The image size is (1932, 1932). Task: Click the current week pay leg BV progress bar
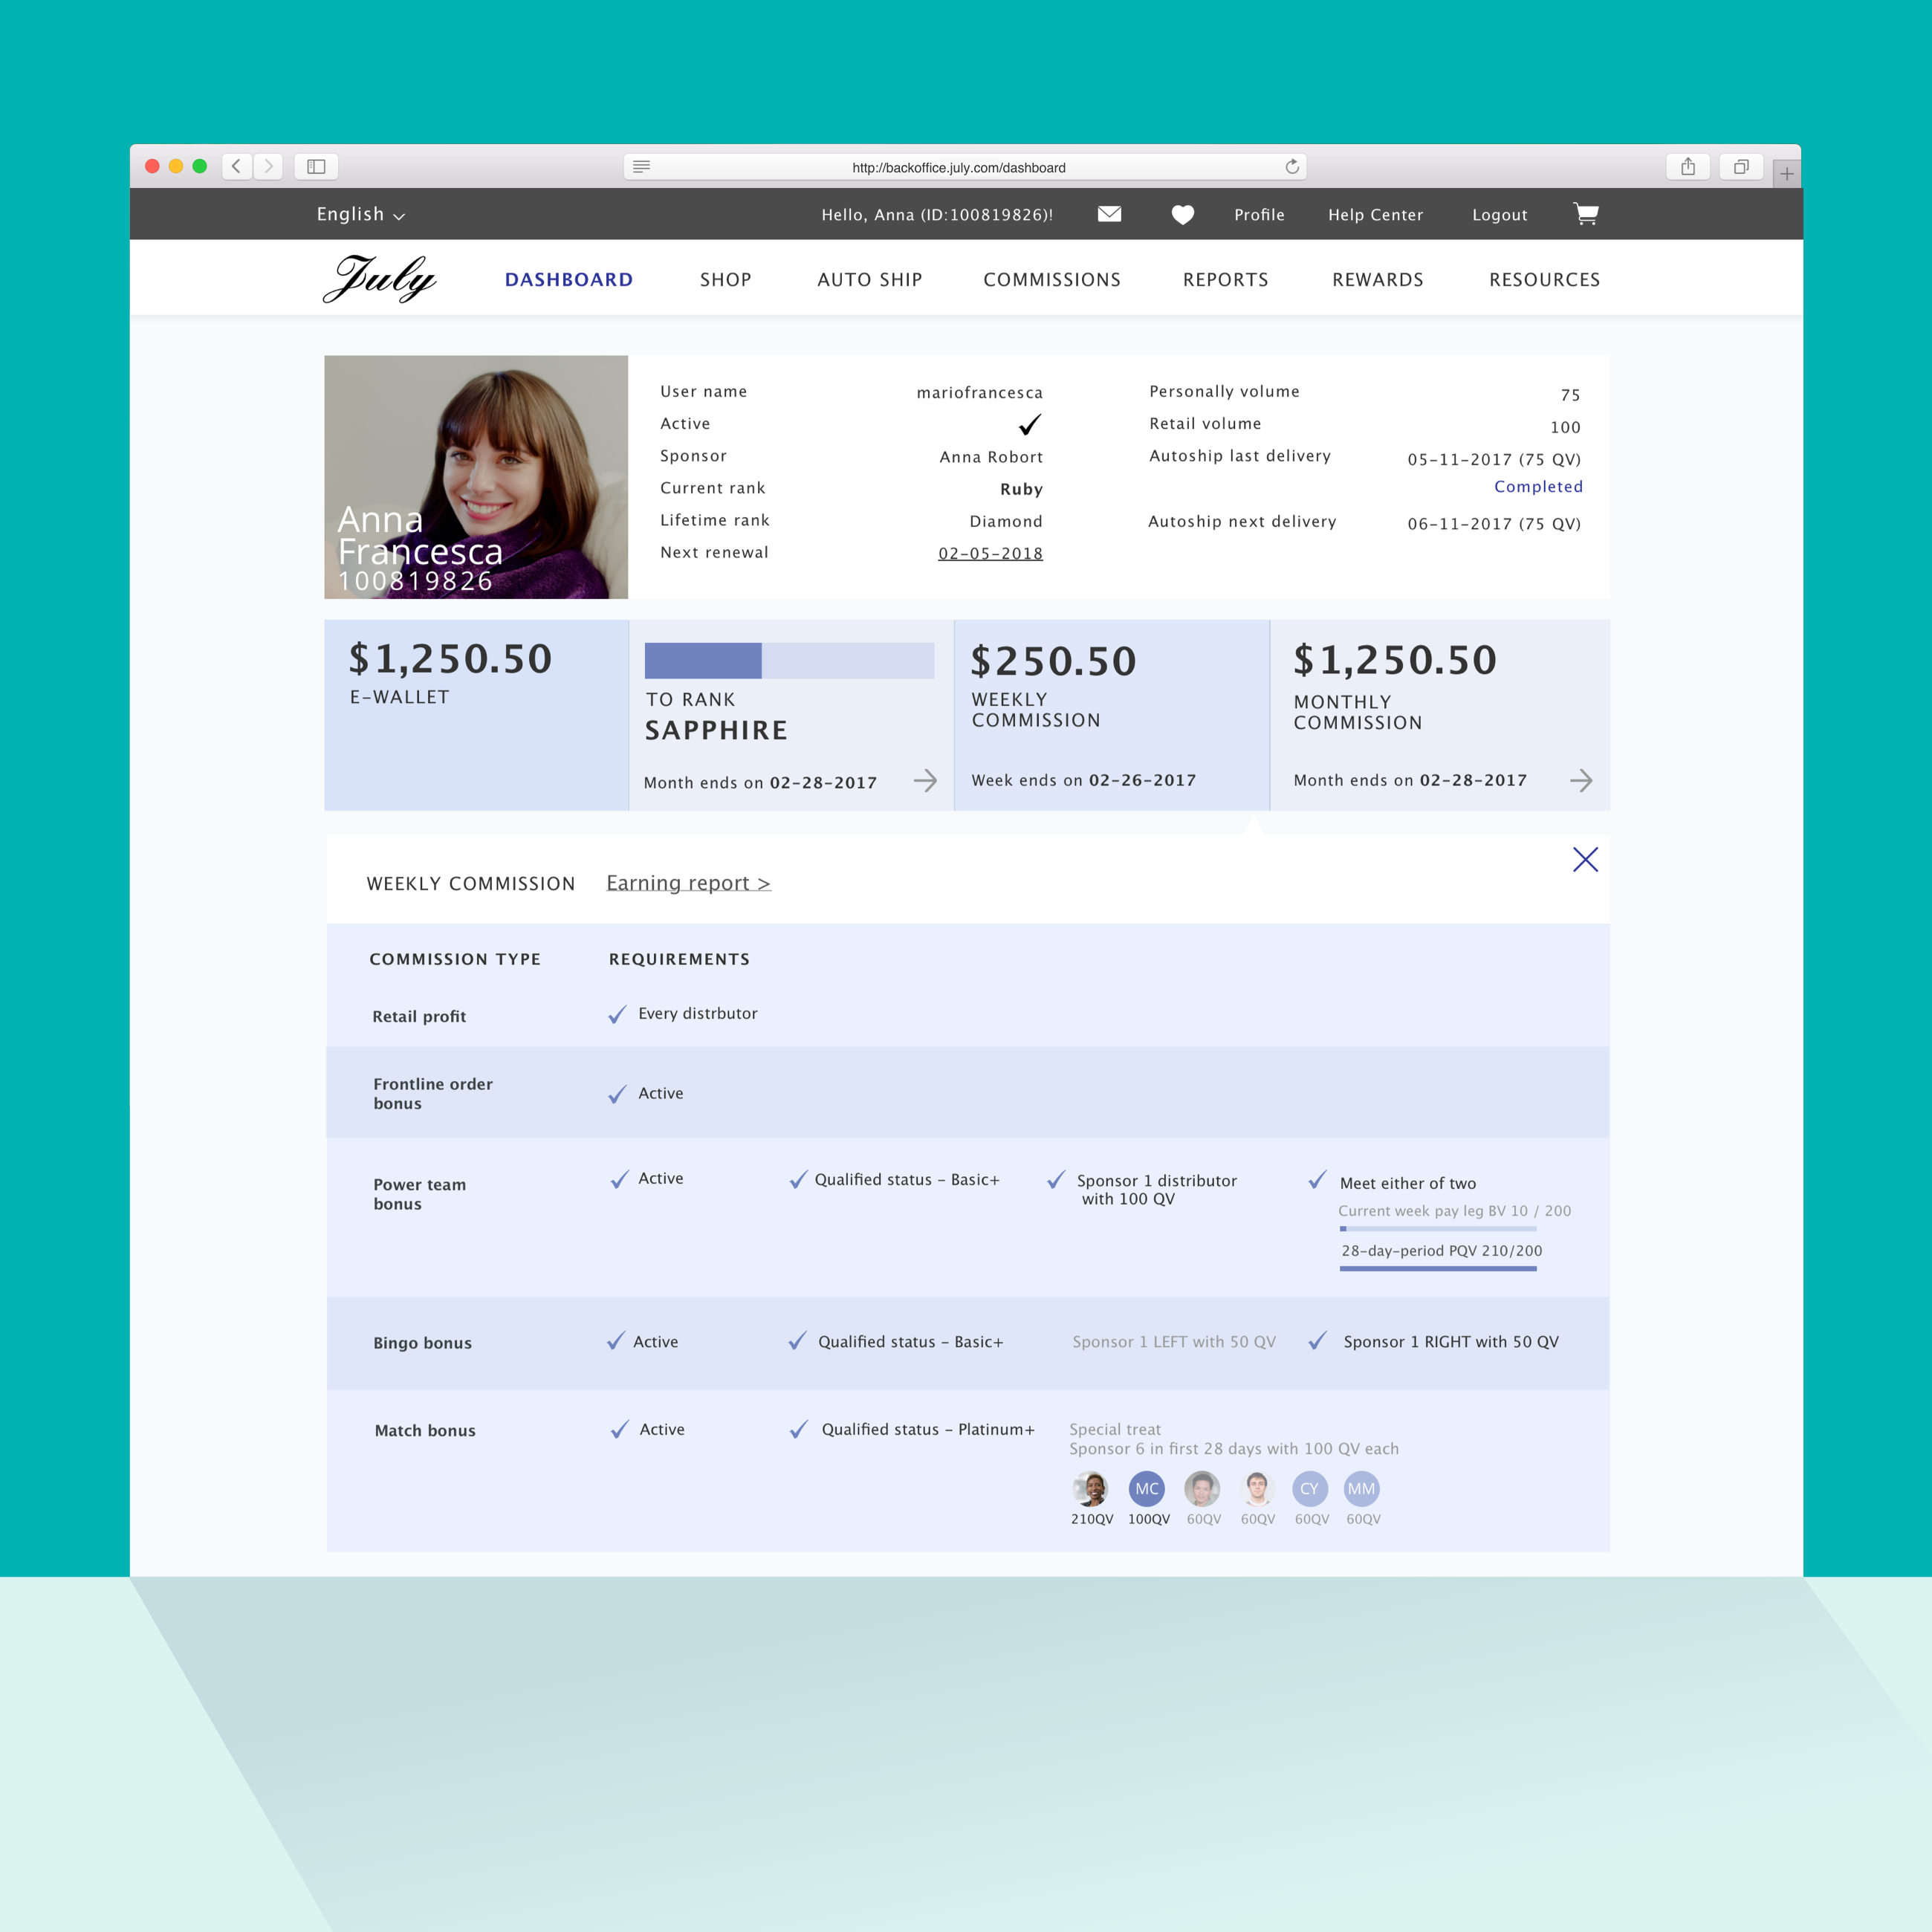(x=1438, y=1229)
